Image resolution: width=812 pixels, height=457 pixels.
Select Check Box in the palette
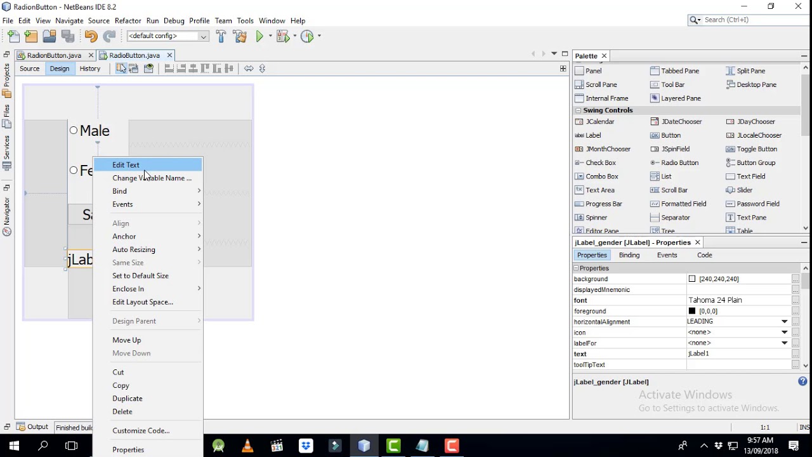click(x=595, y=163)
